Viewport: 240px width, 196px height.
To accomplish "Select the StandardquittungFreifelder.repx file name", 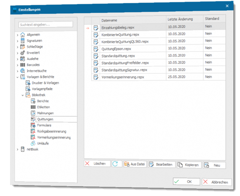I will coord(125,63).
